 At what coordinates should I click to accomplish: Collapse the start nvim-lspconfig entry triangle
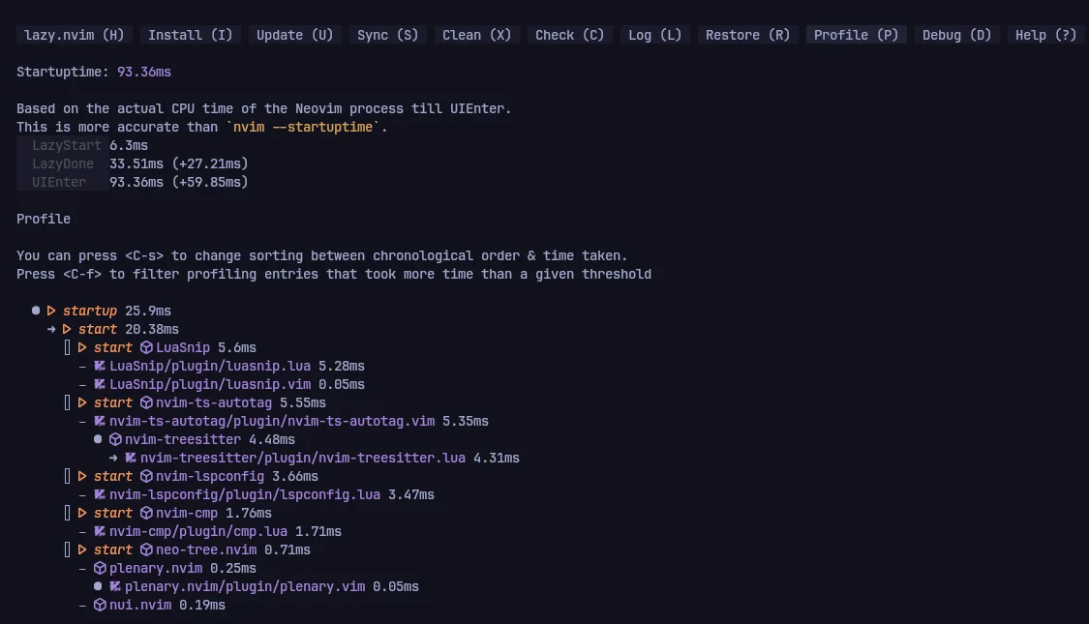[x=82, y=476]
